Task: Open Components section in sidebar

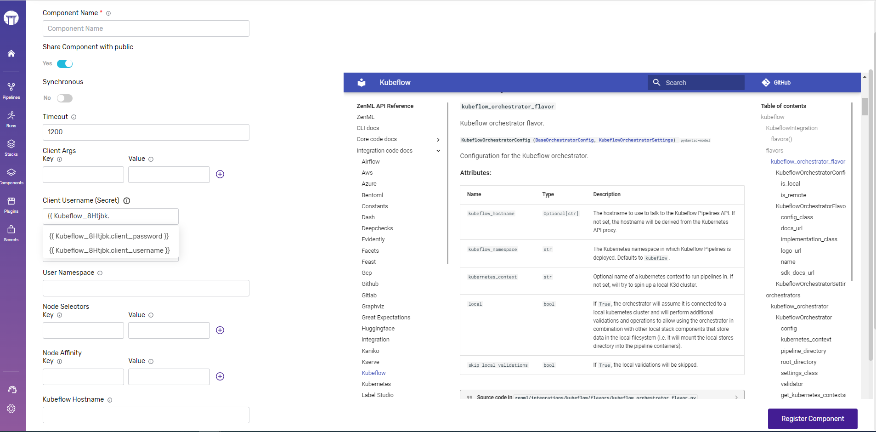Action: pos(11,176)
